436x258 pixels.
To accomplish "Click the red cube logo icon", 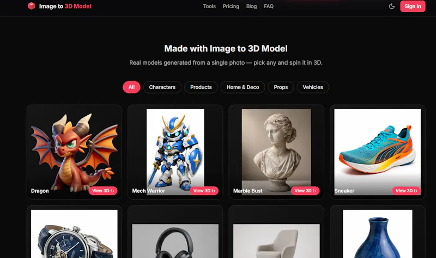I will [32, 6].
